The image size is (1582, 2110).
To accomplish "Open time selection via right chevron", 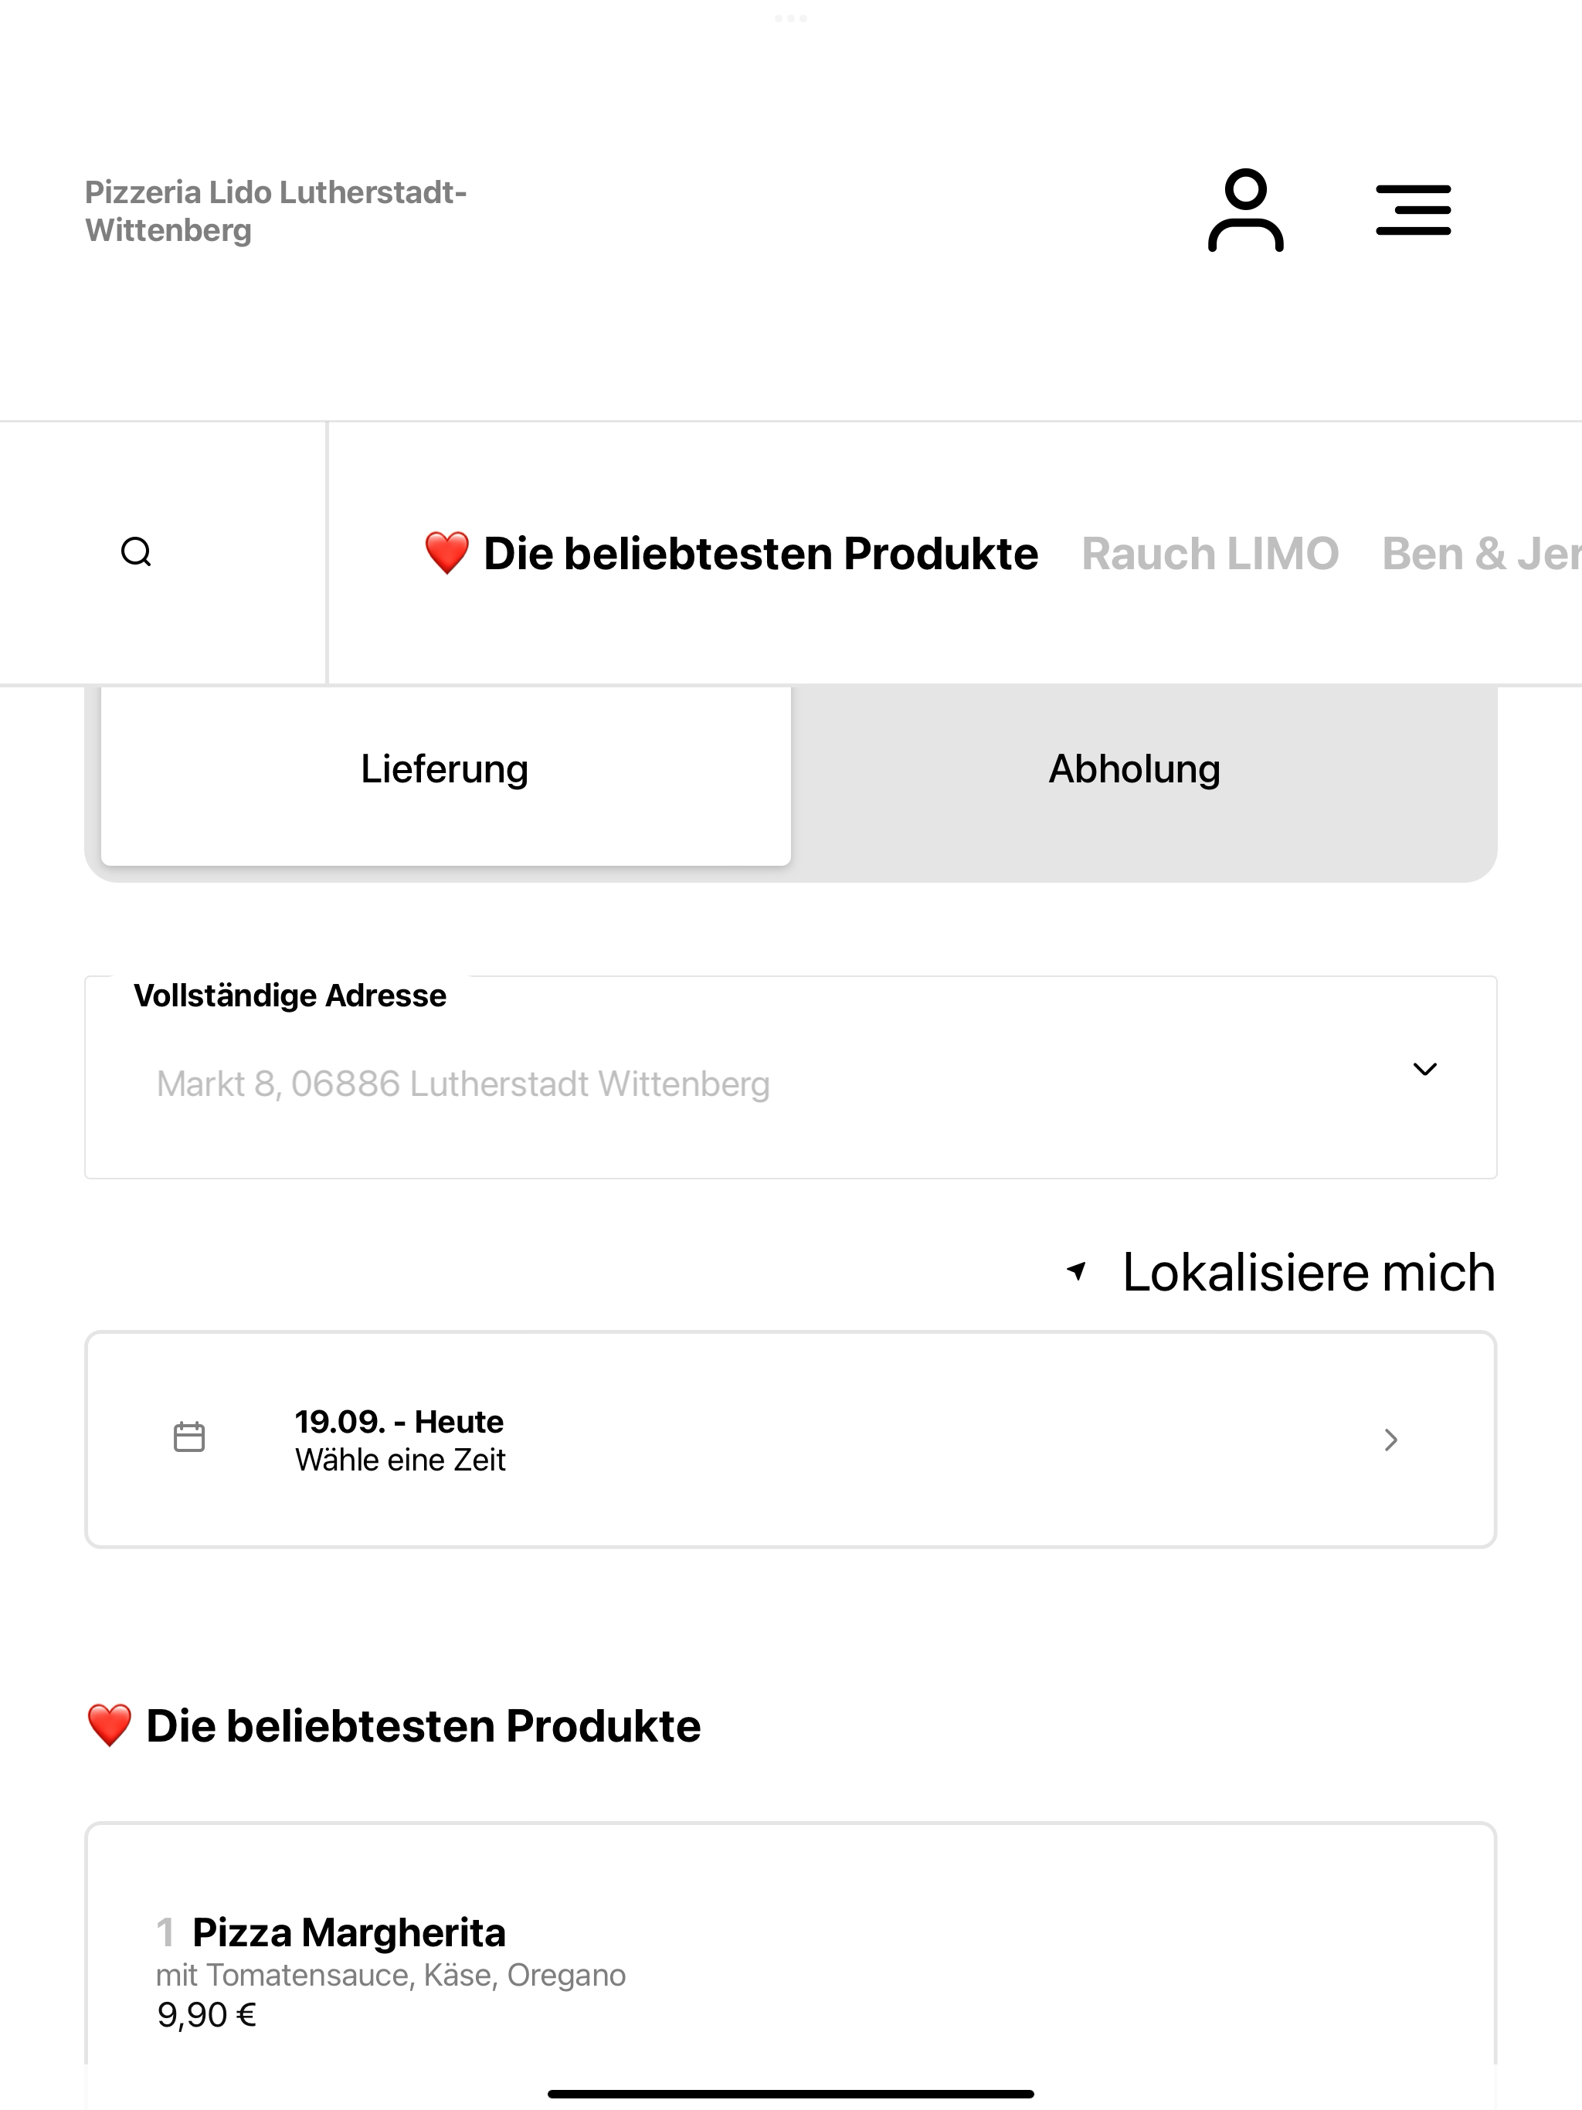I will pyautogui.click(x=1390, y=1440).
